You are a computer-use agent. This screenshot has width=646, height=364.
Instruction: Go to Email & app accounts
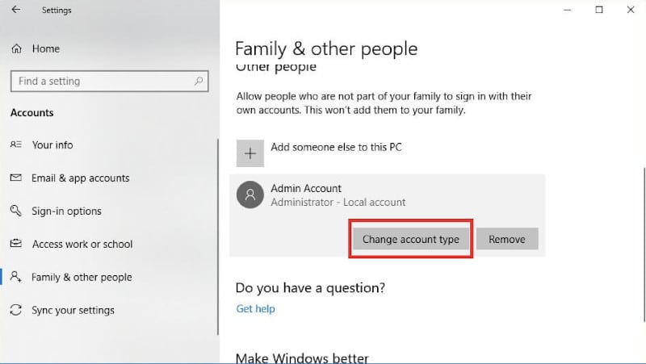(x=80, y=178)
